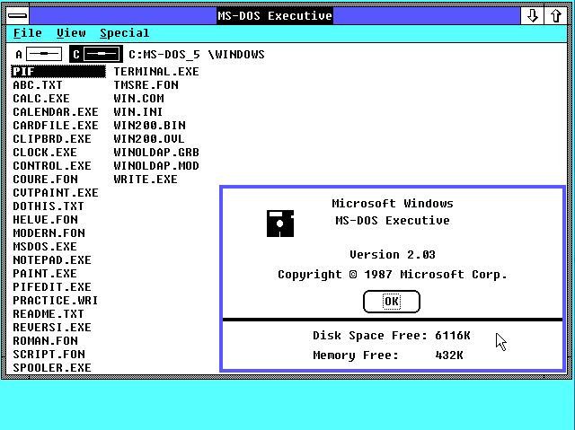Open the system menu box in title bar
This screenshot has height=430, width=575.
coord(18,16)
